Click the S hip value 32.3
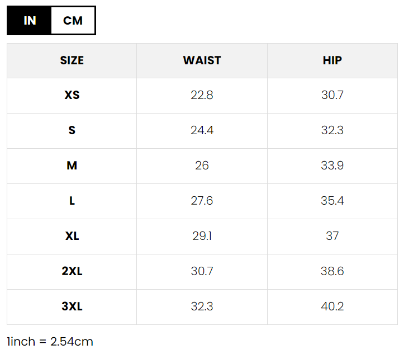Viewport: 404px width, 354px height. click(332, 130)
